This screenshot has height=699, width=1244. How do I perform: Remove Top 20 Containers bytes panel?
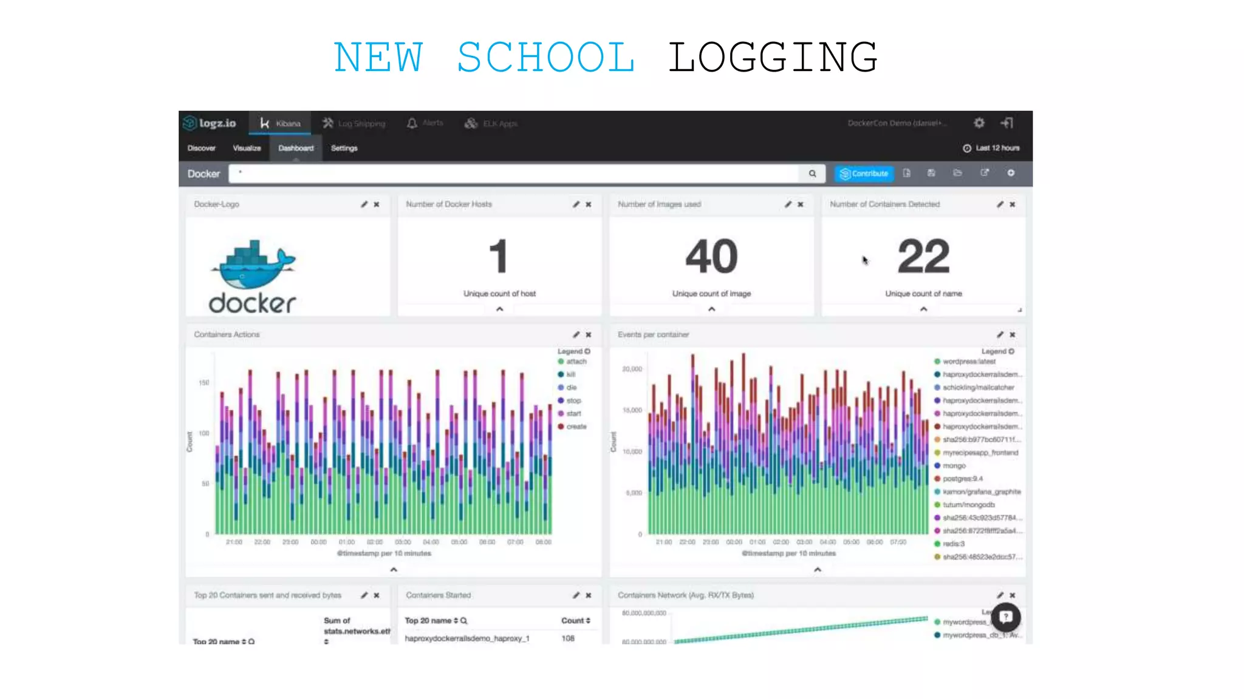pos(377,595)
